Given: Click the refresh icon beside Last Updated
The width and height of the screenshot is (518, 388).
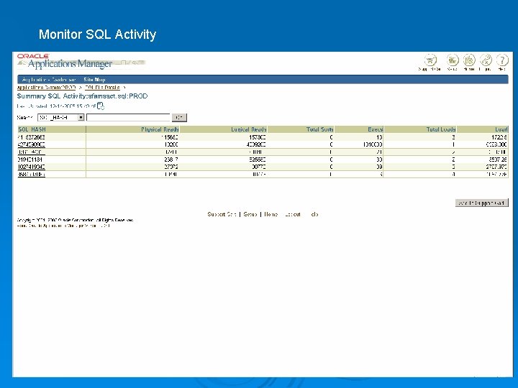Looking at the screenshot, I should click(x=101, y=106).
